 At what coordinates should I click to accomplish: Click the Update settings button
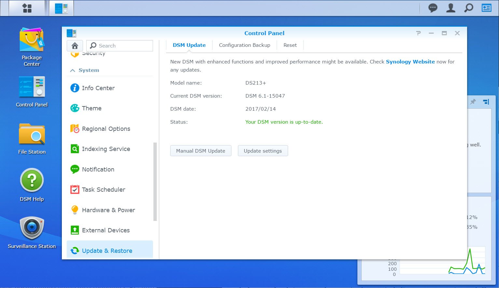263,151
